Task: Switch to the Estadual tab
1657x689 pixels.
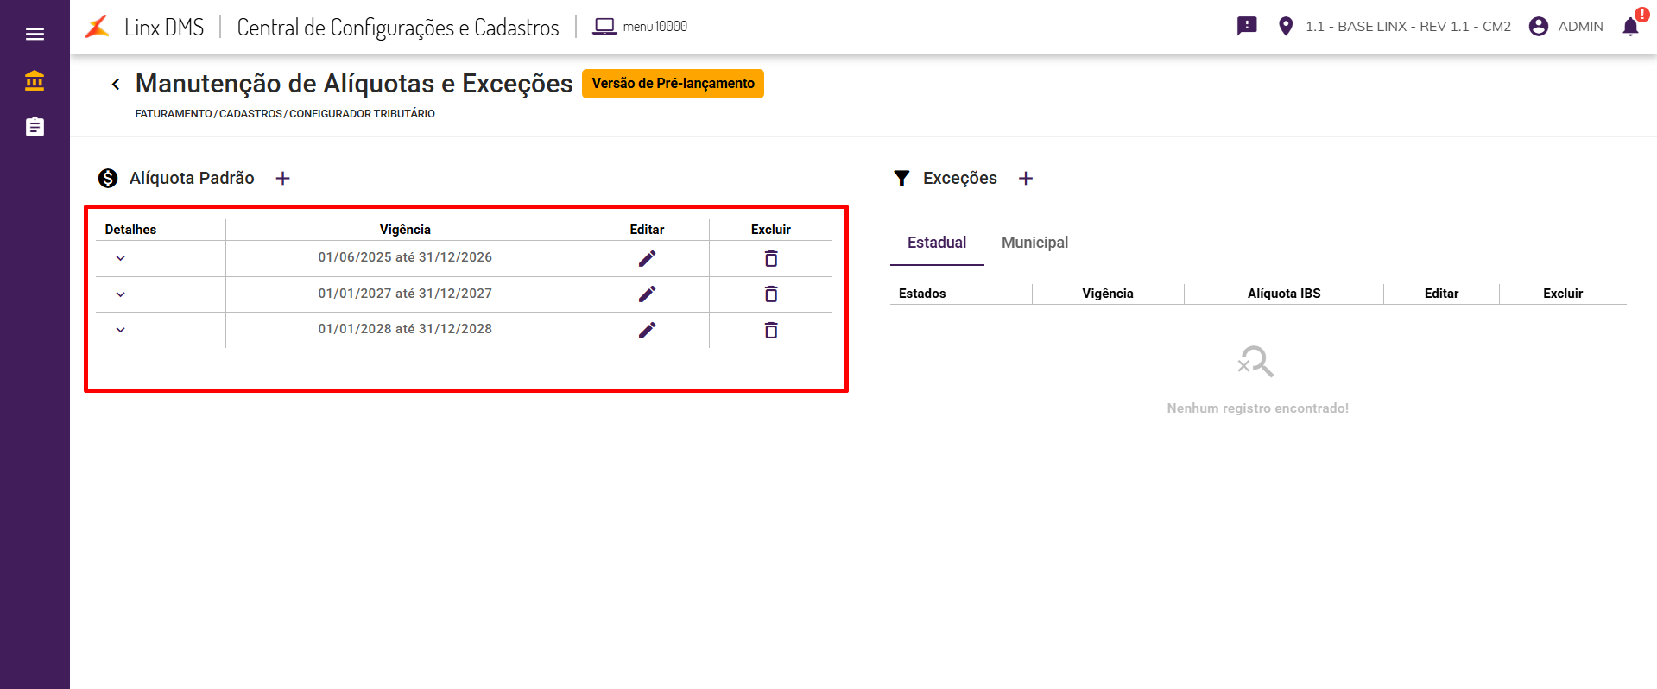Action: click(x=937, y=243)
